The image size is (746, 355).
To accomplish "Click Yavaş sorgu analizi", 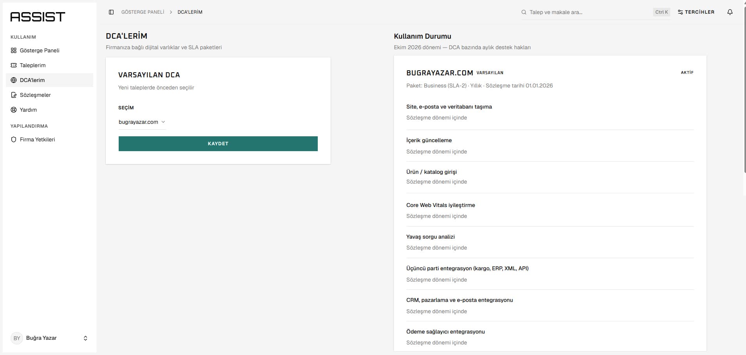I will coord(431,237).
